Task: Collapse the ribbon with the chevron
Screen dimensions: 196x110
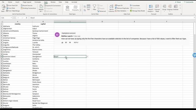Action: [x=194, y=14]
